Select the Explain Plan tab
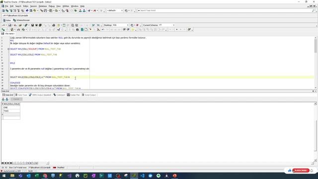Screen dimensions: 318x179 (74, 95)
